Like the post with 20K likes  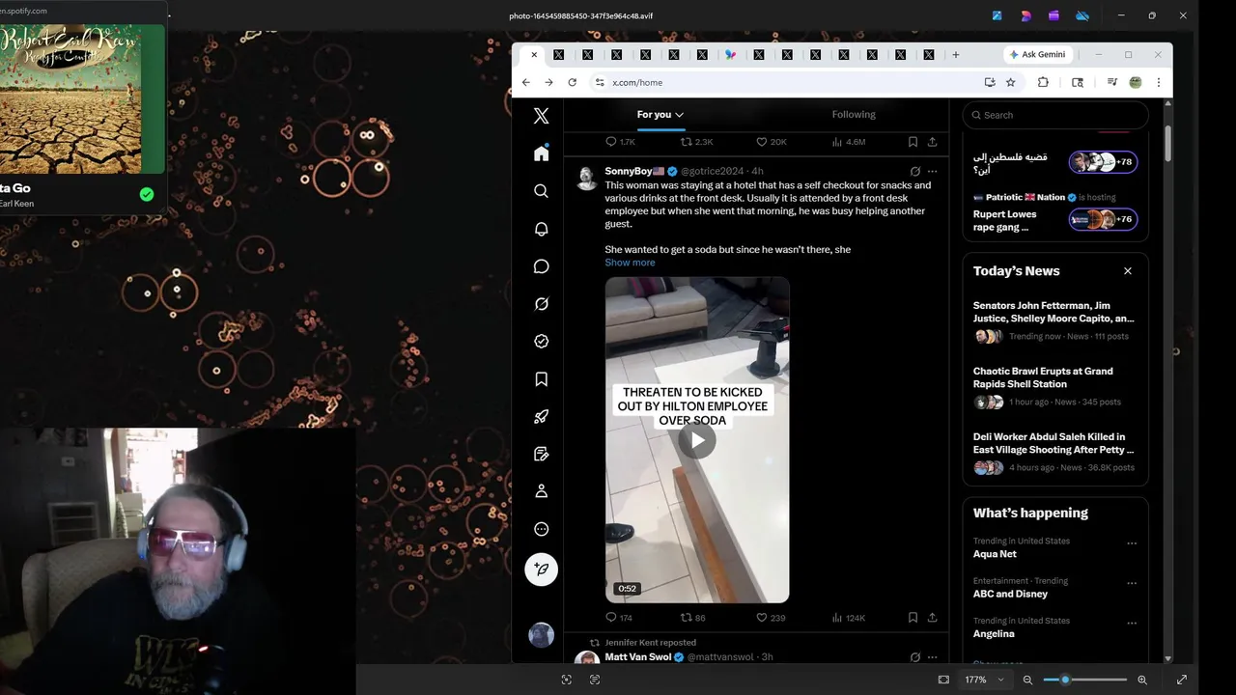pyautogui.click(x=771, y=142)
